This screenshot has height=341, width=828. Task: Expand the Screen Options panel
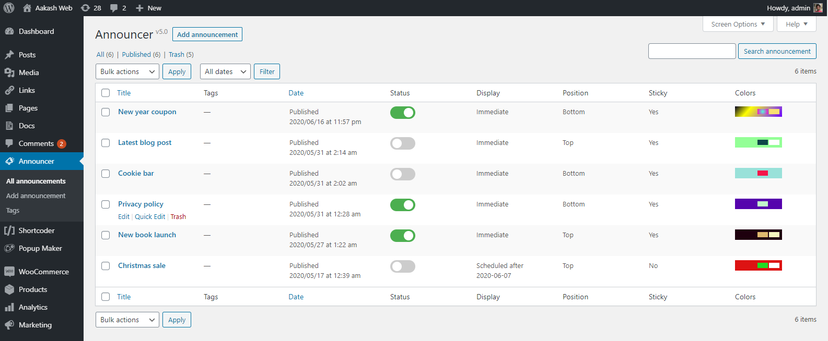(738, 24)
